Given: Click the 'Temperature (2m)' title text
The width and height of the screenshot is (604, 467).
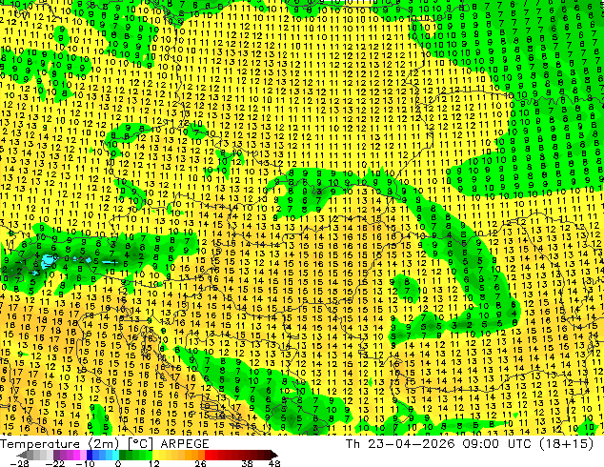Looking at the screenshot, I should 59,444.
